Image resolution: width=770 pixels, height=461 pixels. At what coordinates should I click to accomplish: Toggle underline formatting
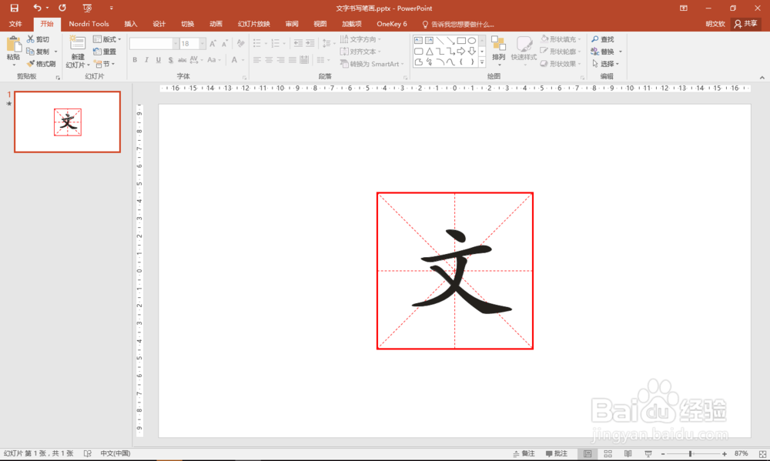158,60
